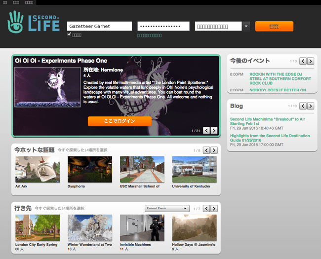This screenshot has width=321, height=259.
Task: Click the start location combo box field
Action: (218, 26)
